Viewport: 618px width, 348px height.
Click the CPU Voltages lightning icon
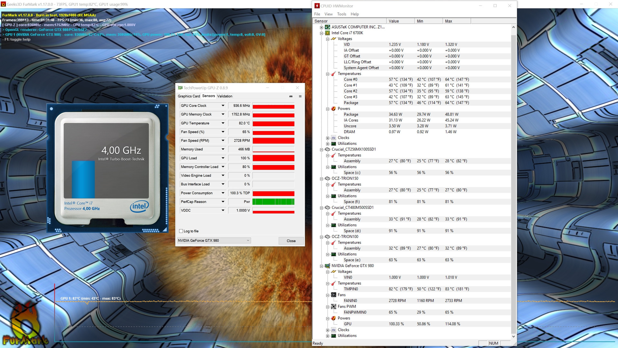[333, 39]
